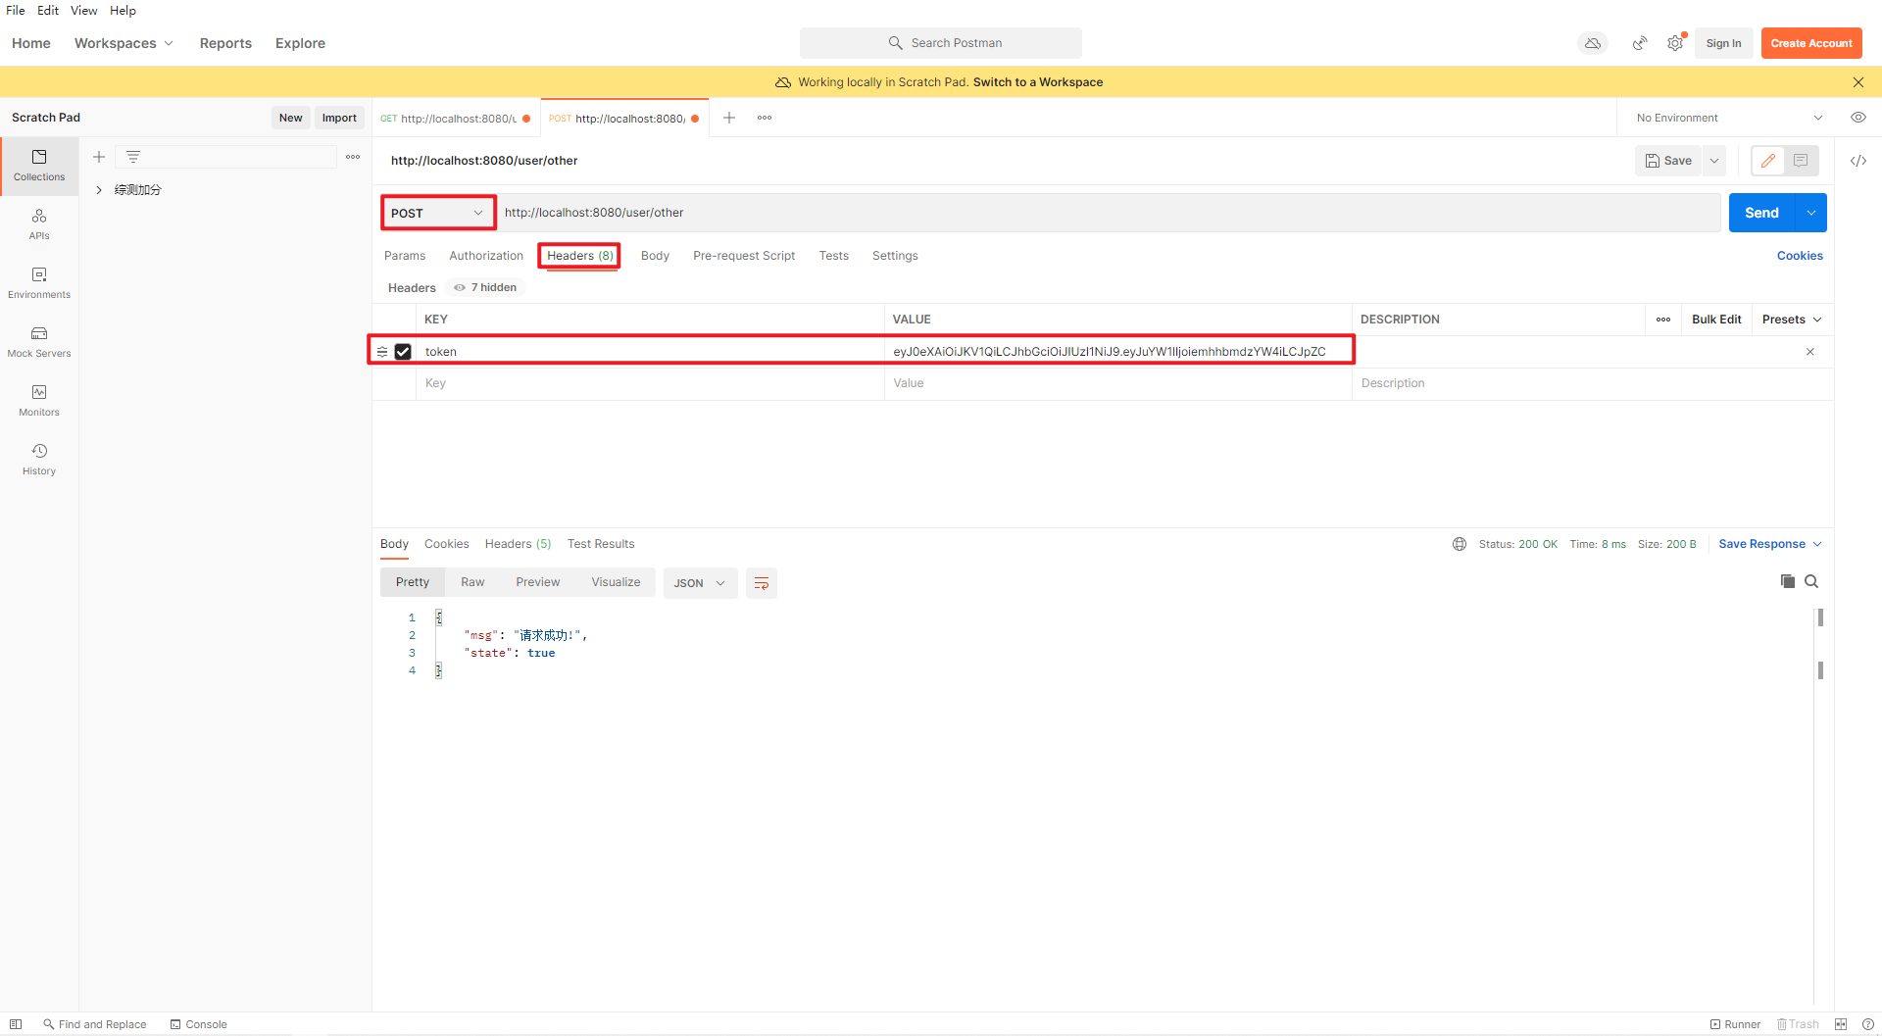Viewport: 1882px width, 1036px height.
Task: Open sidebar options ellipsis menu
Action: [x=353, y=157]
